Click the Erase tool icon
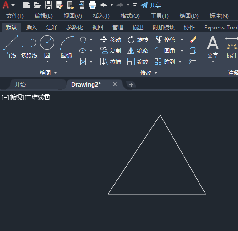The width and height of the screenshot is (238, 231). (x=193, y=40)
